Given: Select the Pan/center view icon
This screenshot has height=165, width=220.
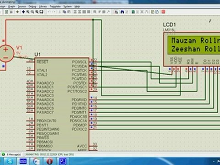Looking at the screenshot, I should point(23,12).
